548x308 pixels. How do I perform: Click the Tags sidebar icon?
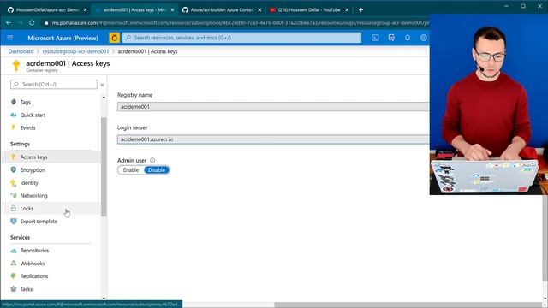click(x=14, y=102)
